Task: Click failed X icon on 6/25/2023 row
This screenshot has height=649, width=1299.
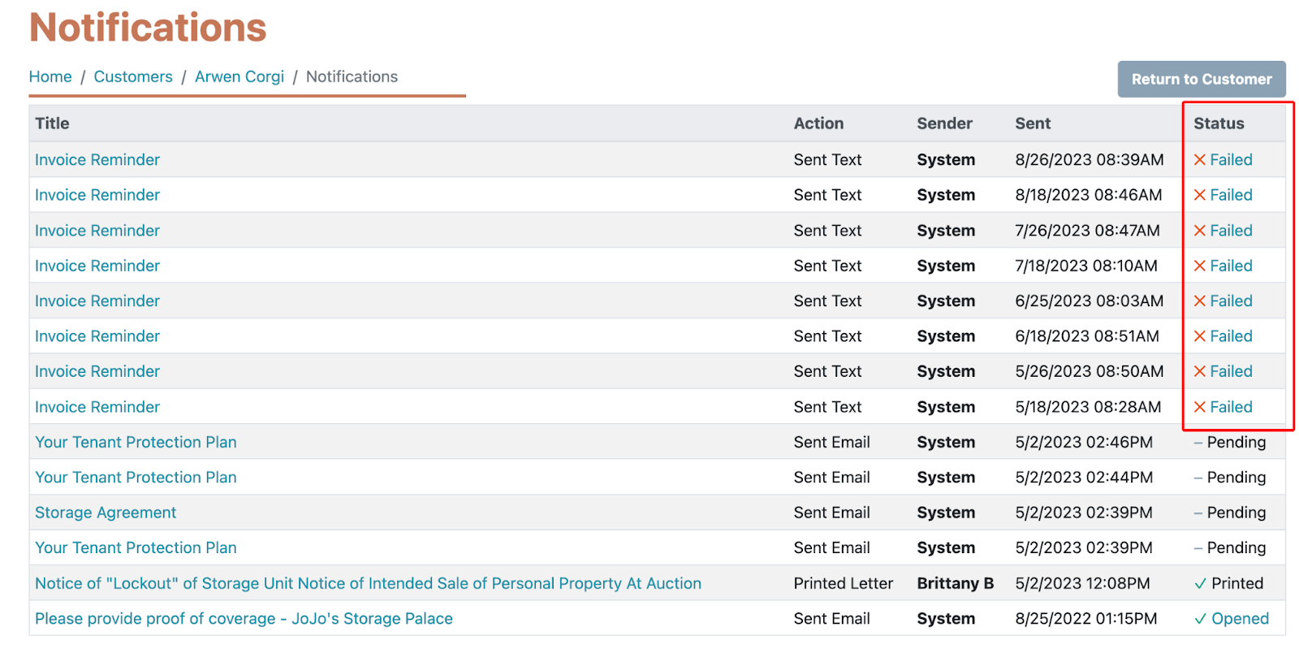Action: 1199,301
